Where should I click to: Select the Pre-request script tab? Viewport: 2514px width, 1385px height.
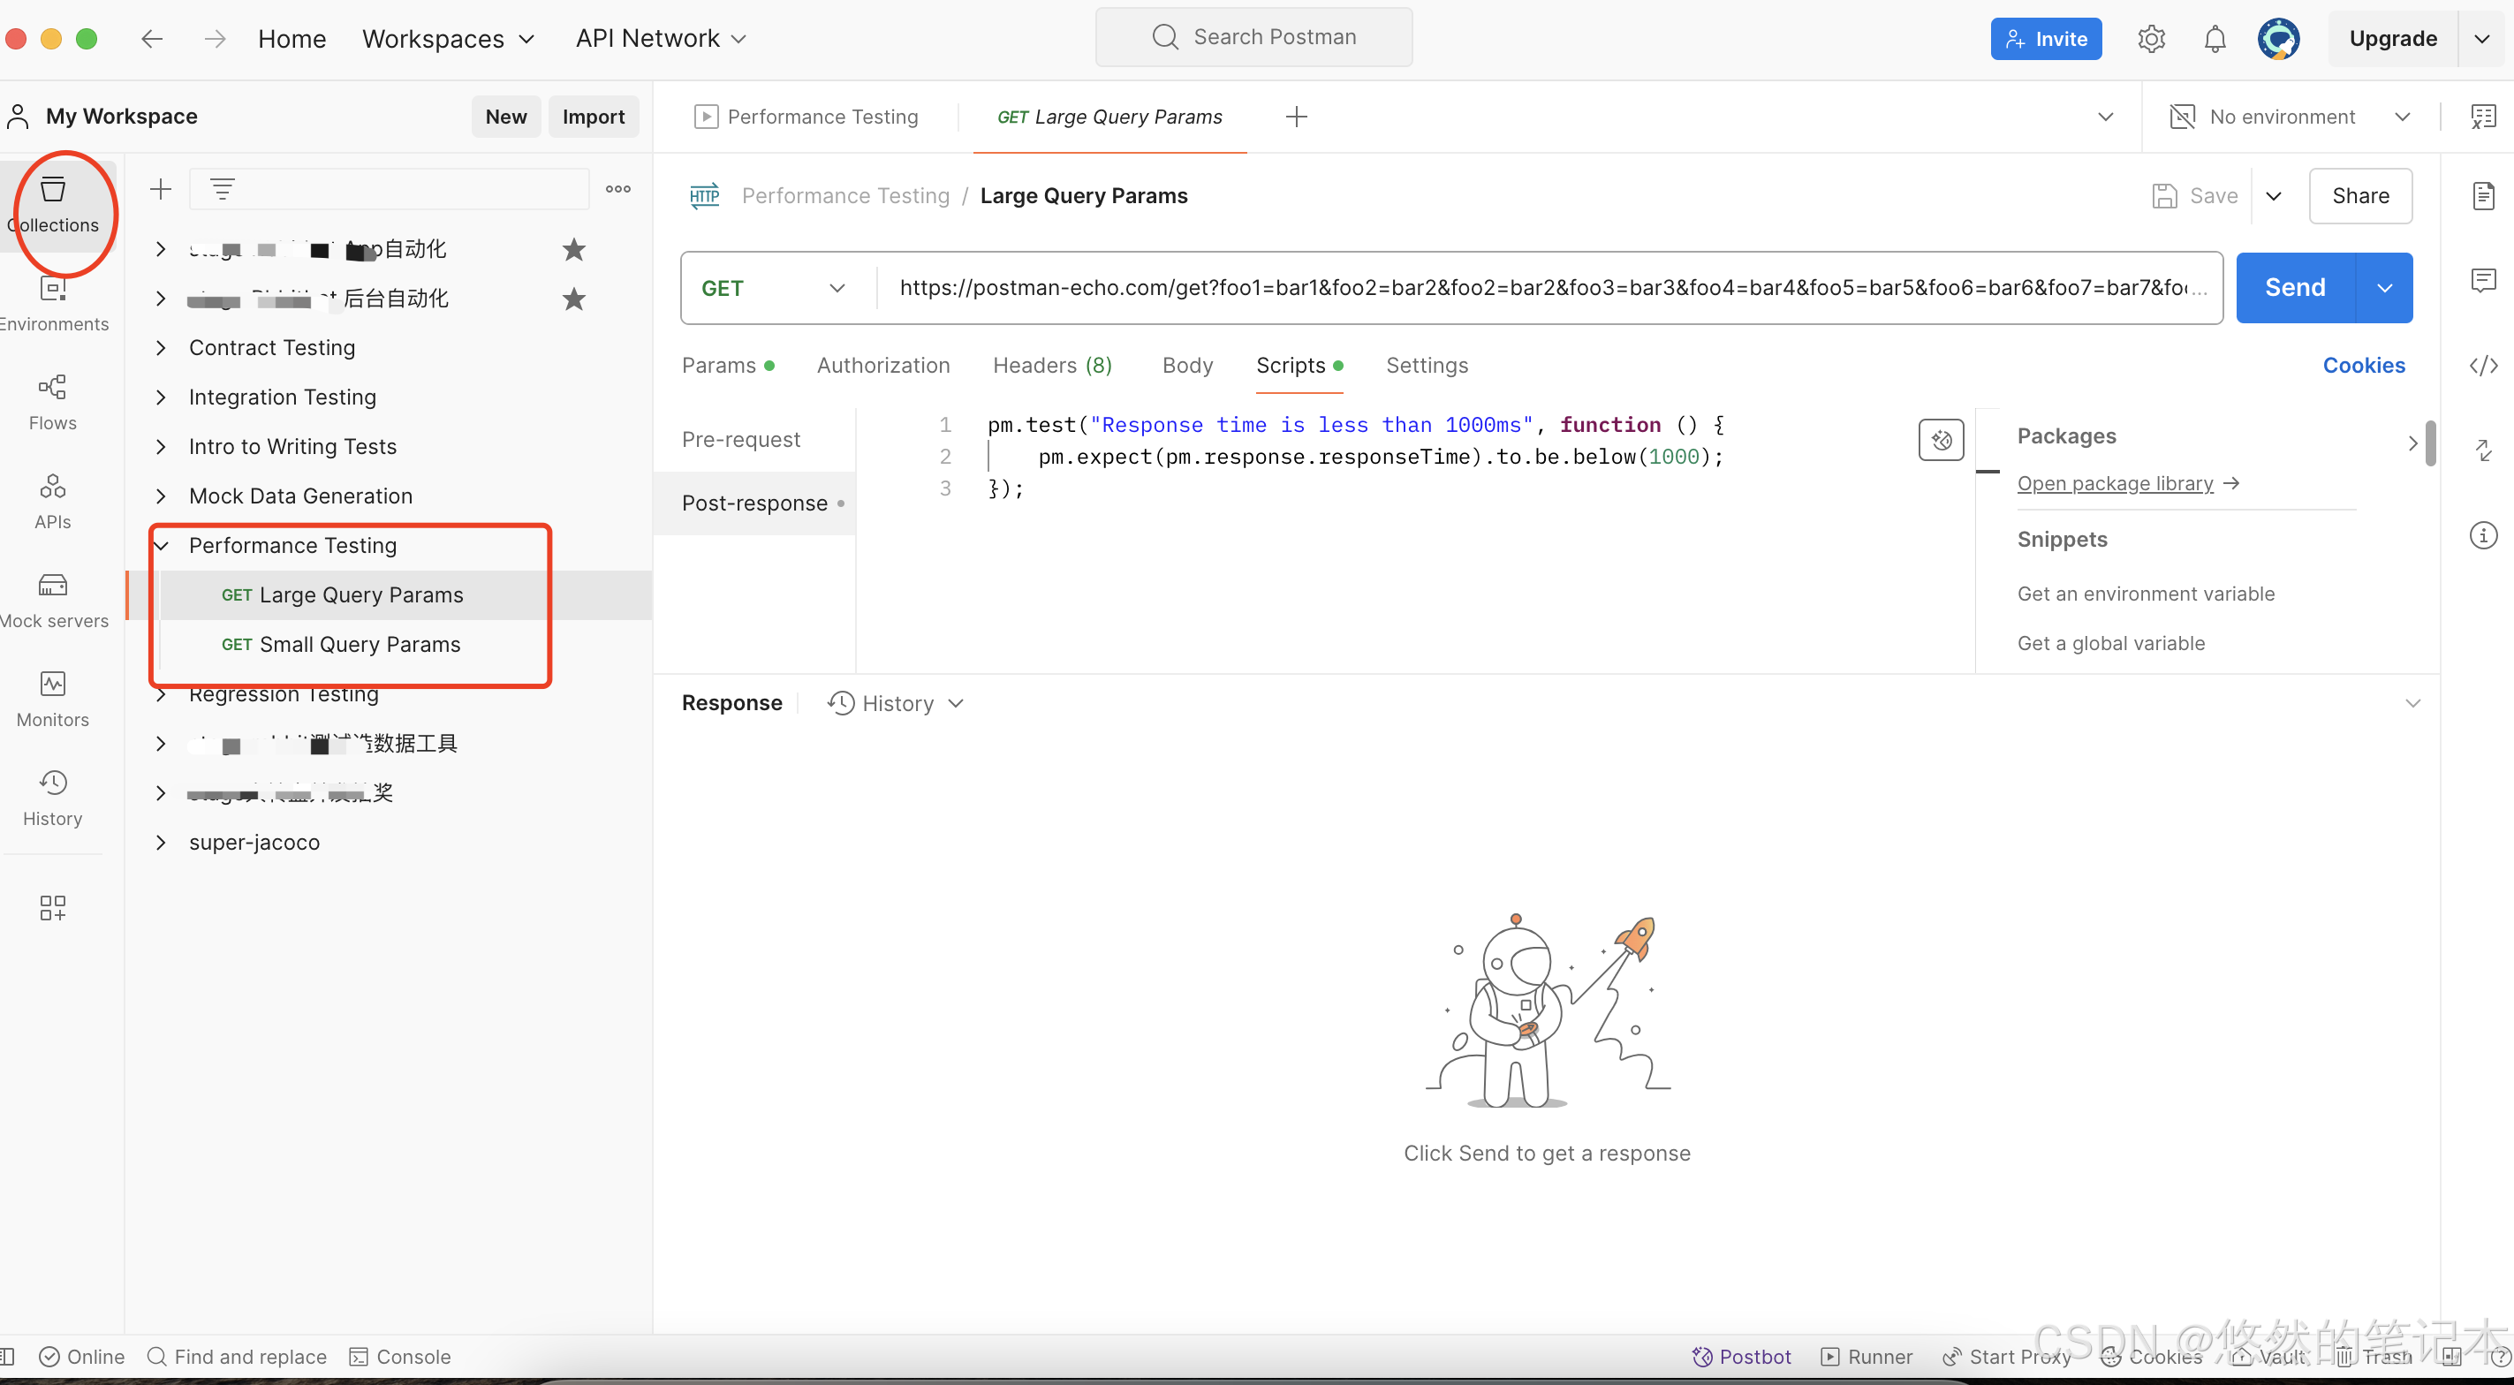741,439
